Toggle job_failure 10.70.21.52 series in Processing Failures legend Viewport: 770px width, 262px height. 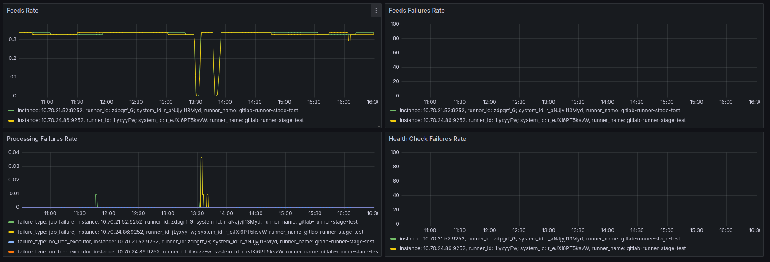[x=188, y=222]
